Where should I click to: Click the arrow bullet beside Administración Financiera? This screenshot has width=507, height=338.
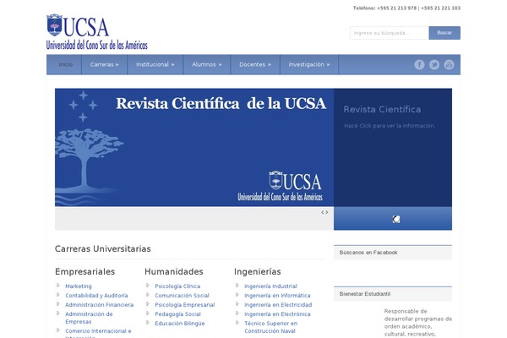[58, 304]
